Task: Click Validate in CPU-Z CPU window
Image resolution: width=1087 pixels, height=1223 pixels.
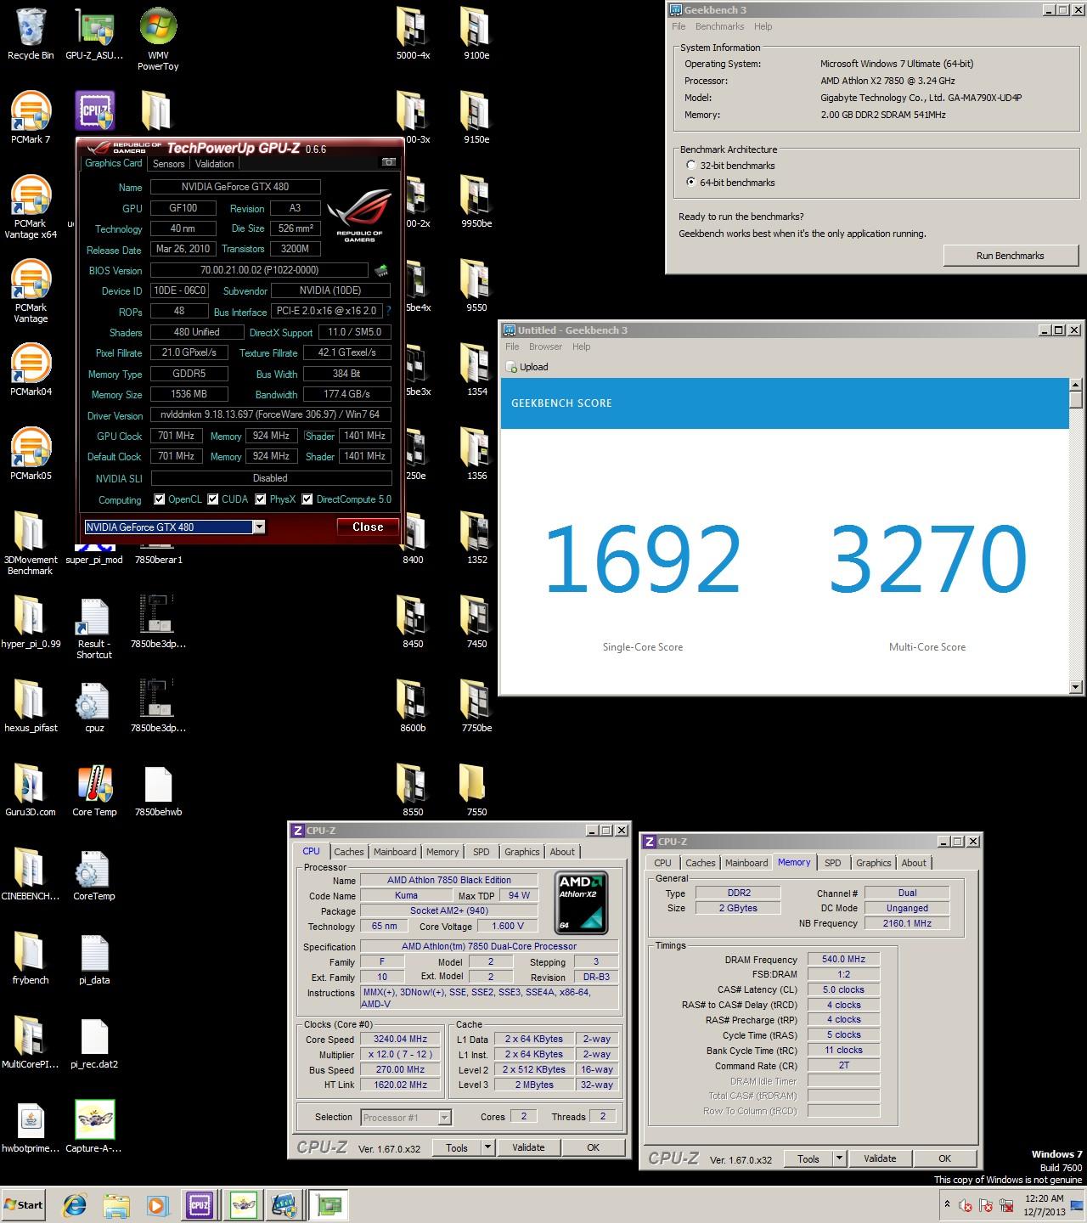Action: [x=528, y=1147]
